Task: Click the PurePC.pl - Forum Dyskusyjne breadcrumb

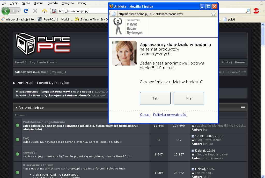Action: coord(43,83)
